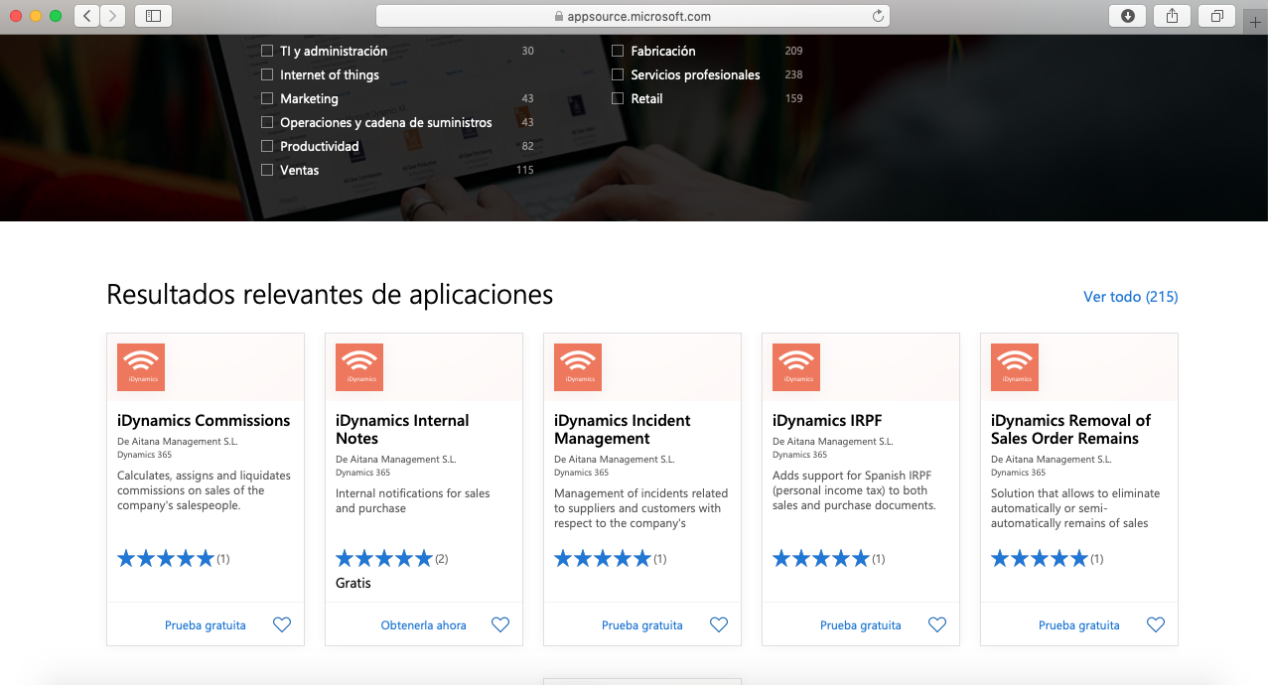Open Ver todo (215) results
The image size is (1268, 685).
(x=1130, y=297)
